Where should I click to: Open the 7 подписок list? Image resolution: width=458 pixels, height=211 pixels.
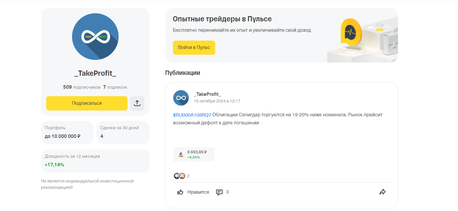(115, 87)
